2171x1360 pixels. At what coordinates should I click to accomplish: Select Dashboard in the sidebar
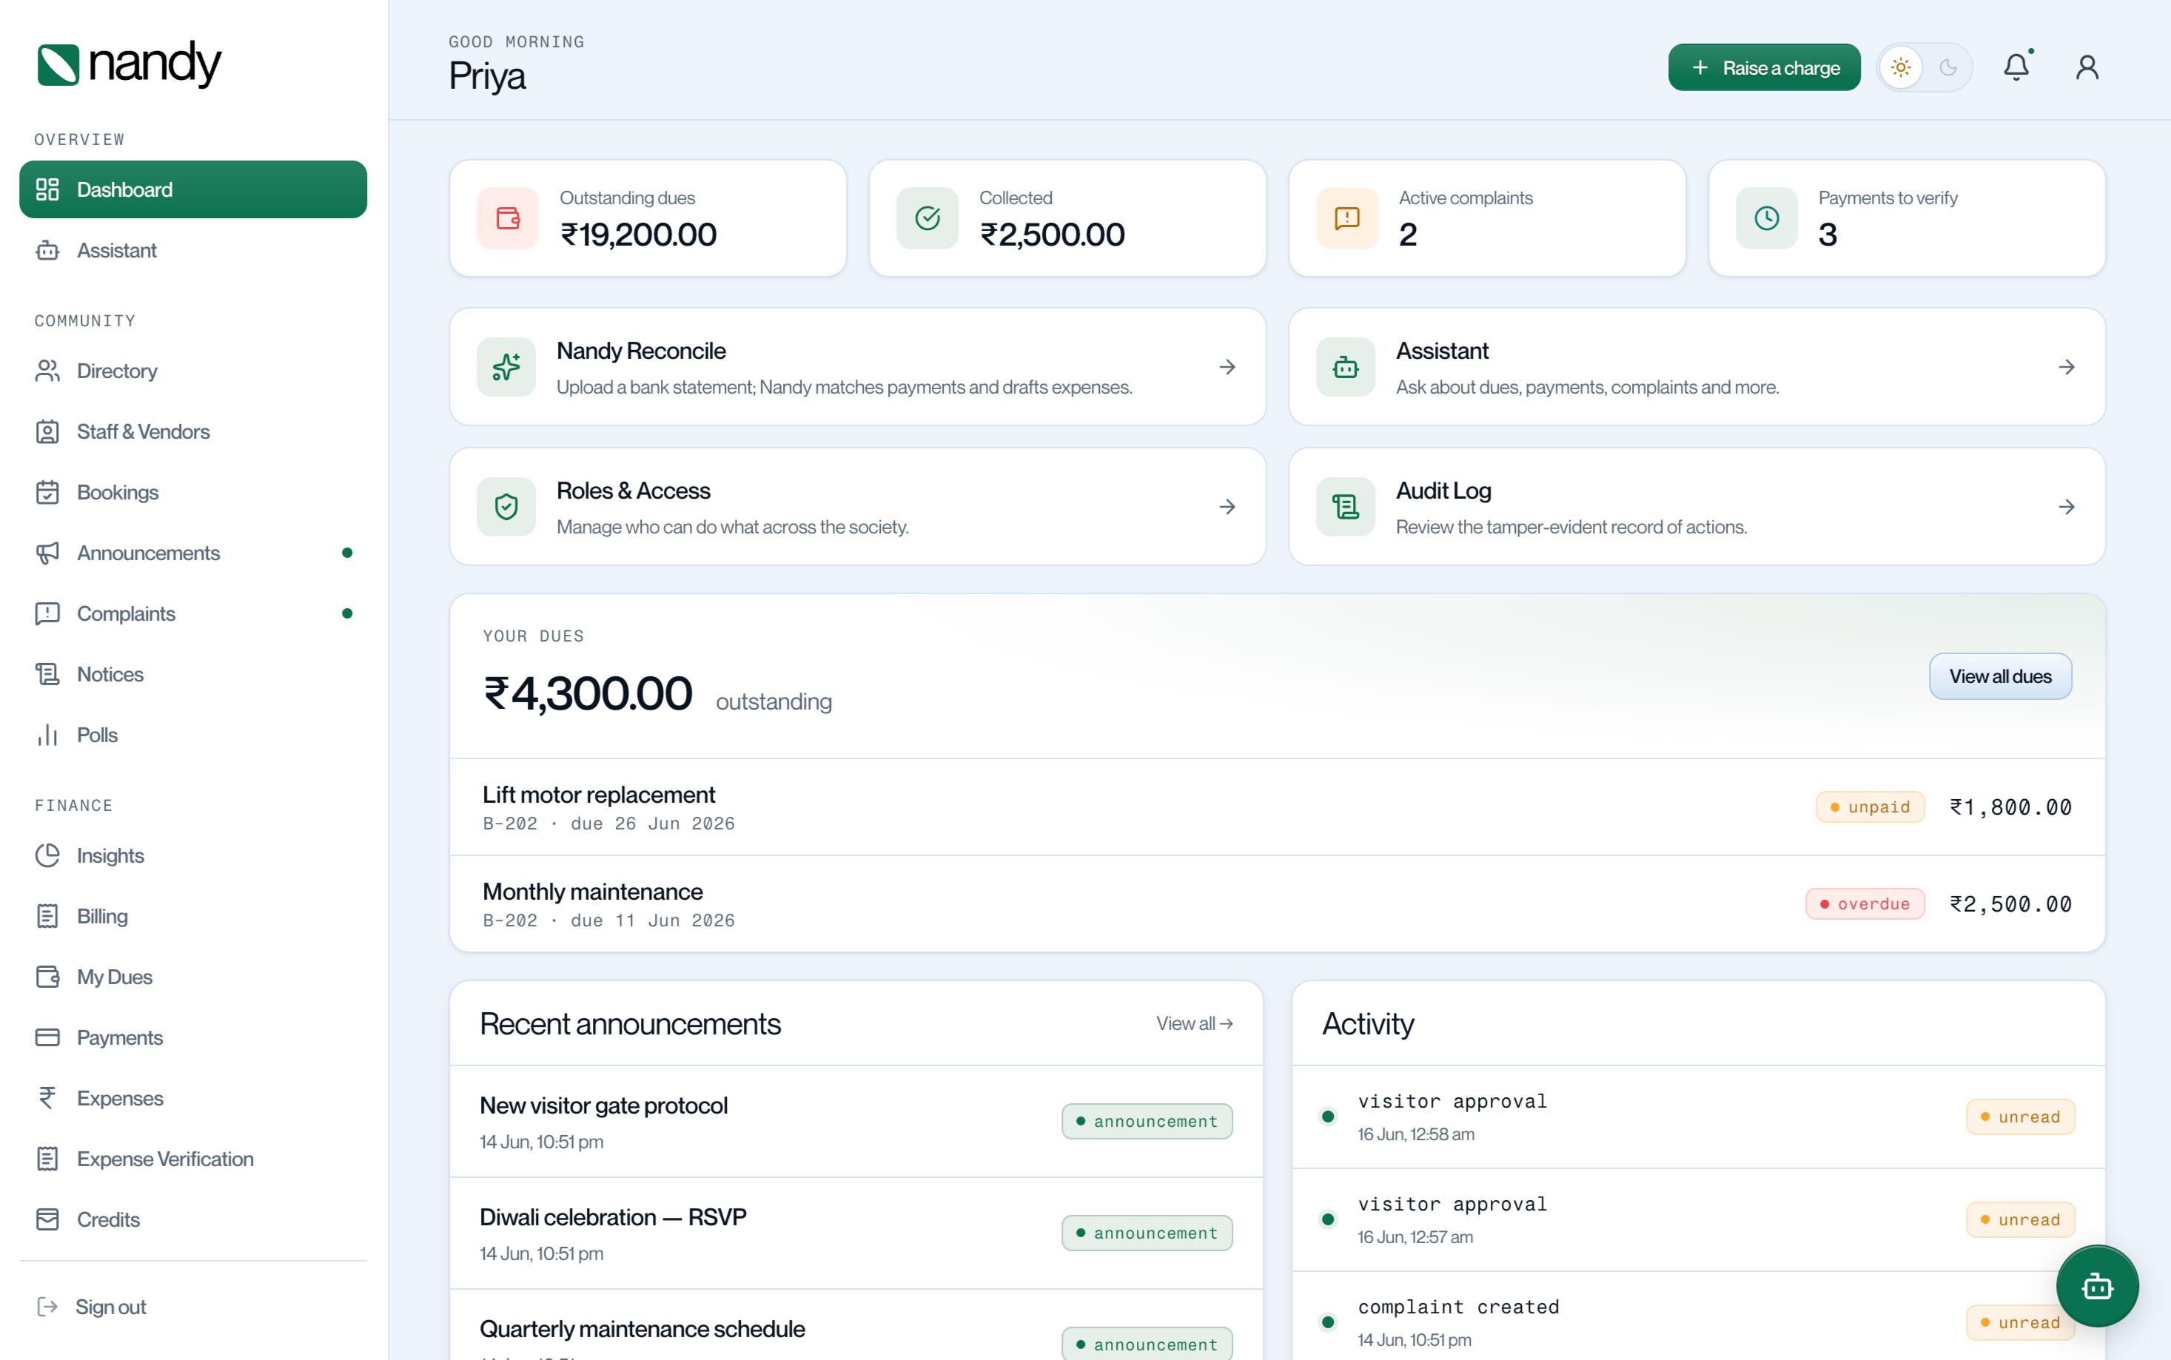193,189
